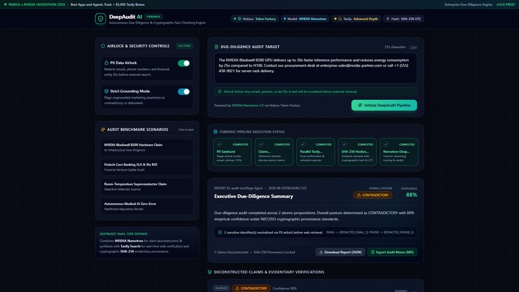Open the NVIDIA Nemotron-3.5 link
Image resolution: width=519 pixels, height=292 pixels.
point(247,106)
